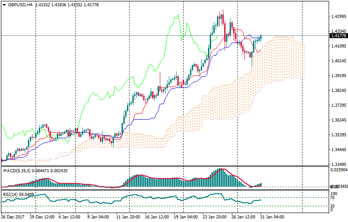Expand the arrow beside GBPUSD,H4 title
This screenshot has width=348, height=222.
[4, 4]
